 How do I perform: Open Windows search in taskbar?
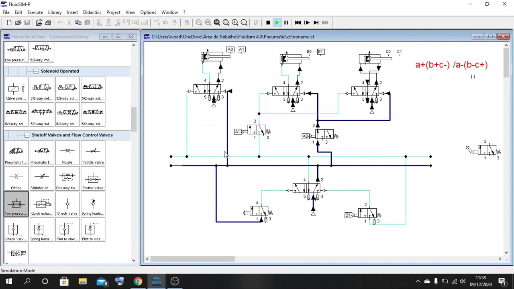click(x=27, y=281)
